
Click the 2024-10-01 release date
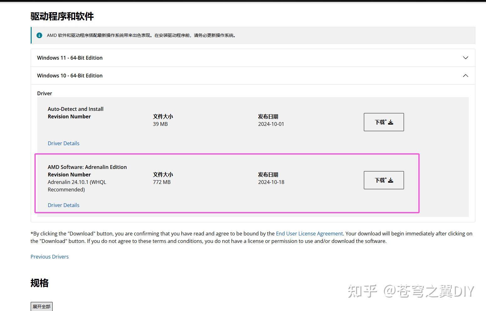coord(271,124)
